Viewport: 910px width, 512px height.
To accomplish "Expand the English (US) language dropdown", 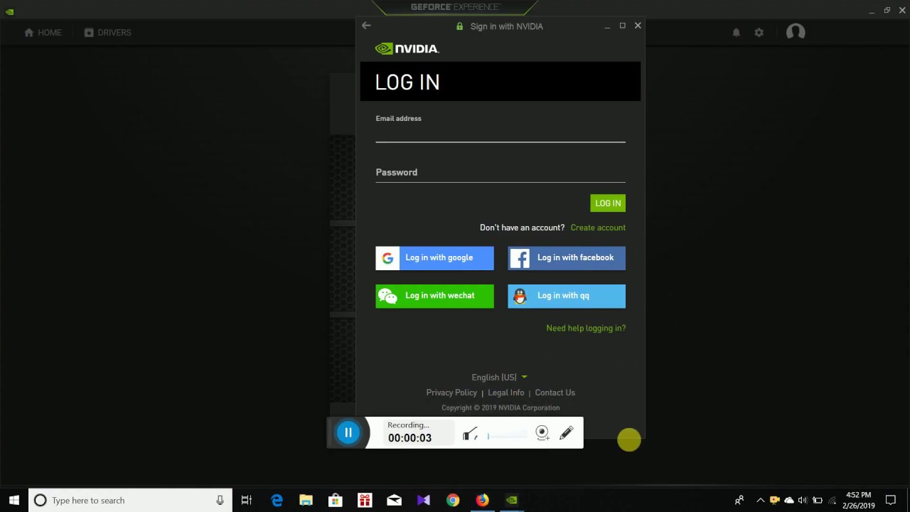I will 499,378.
